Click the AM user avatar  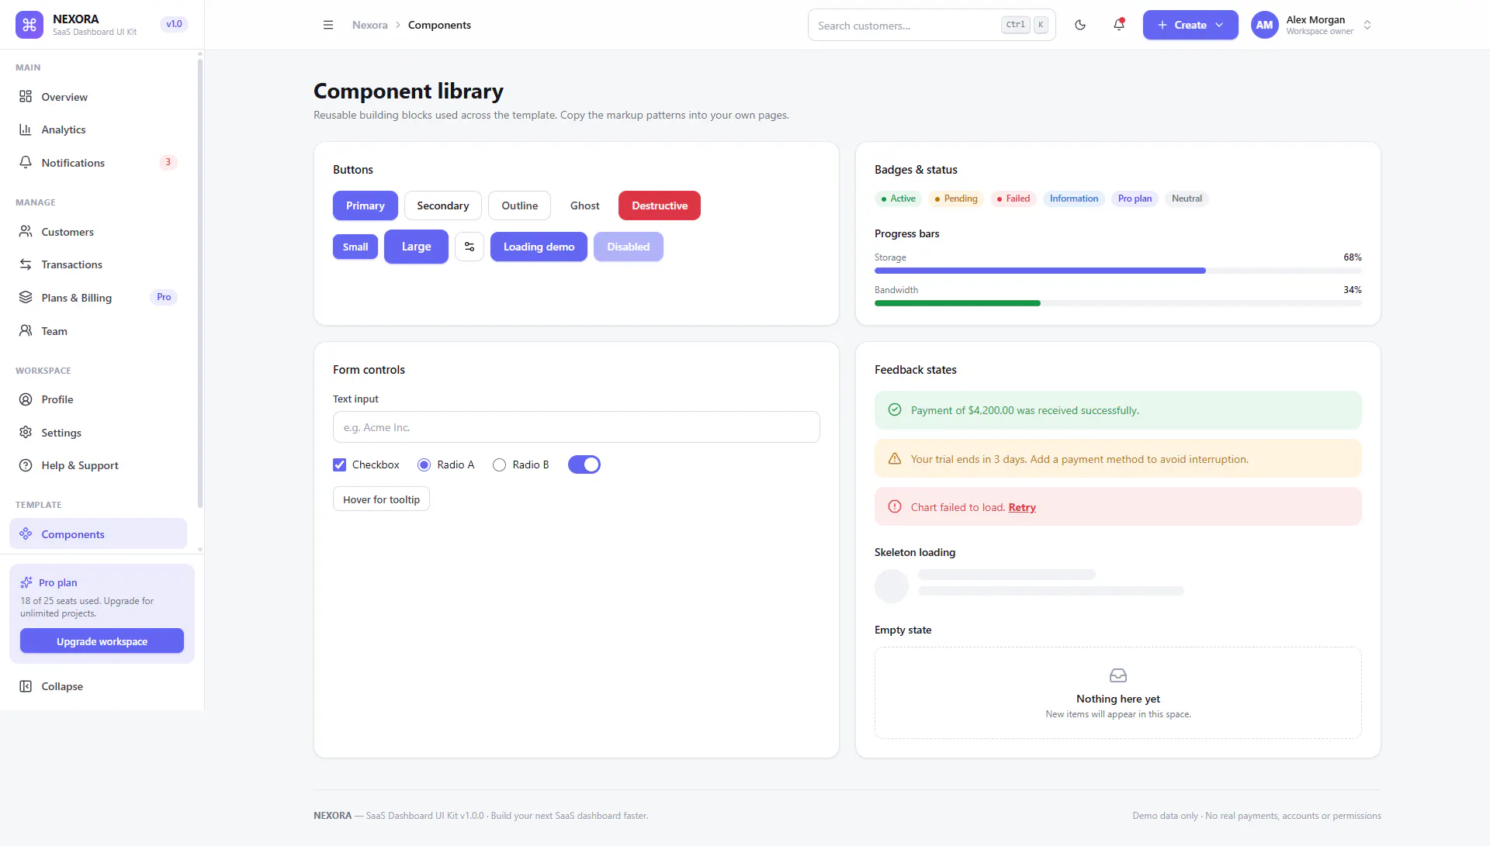1264,25
